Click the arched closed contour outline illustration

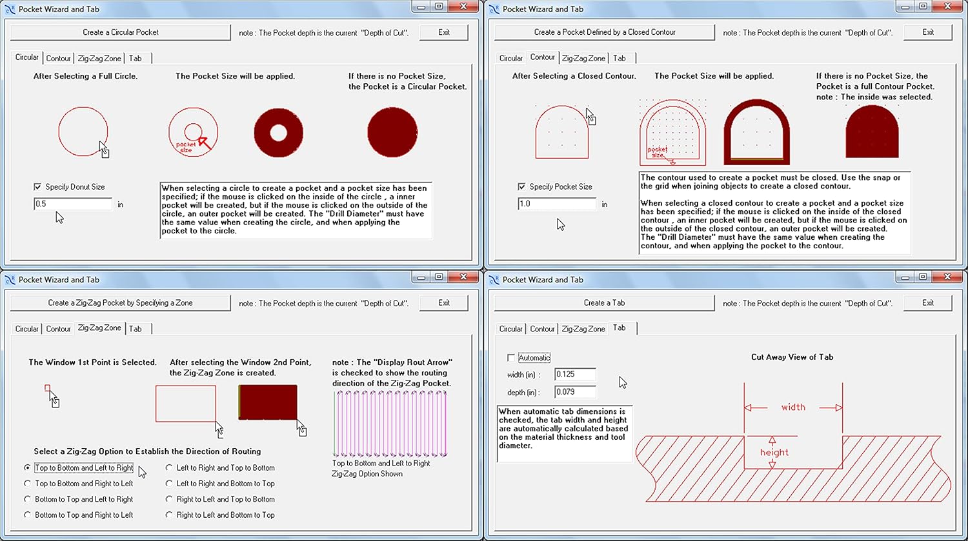pos(562,132)
